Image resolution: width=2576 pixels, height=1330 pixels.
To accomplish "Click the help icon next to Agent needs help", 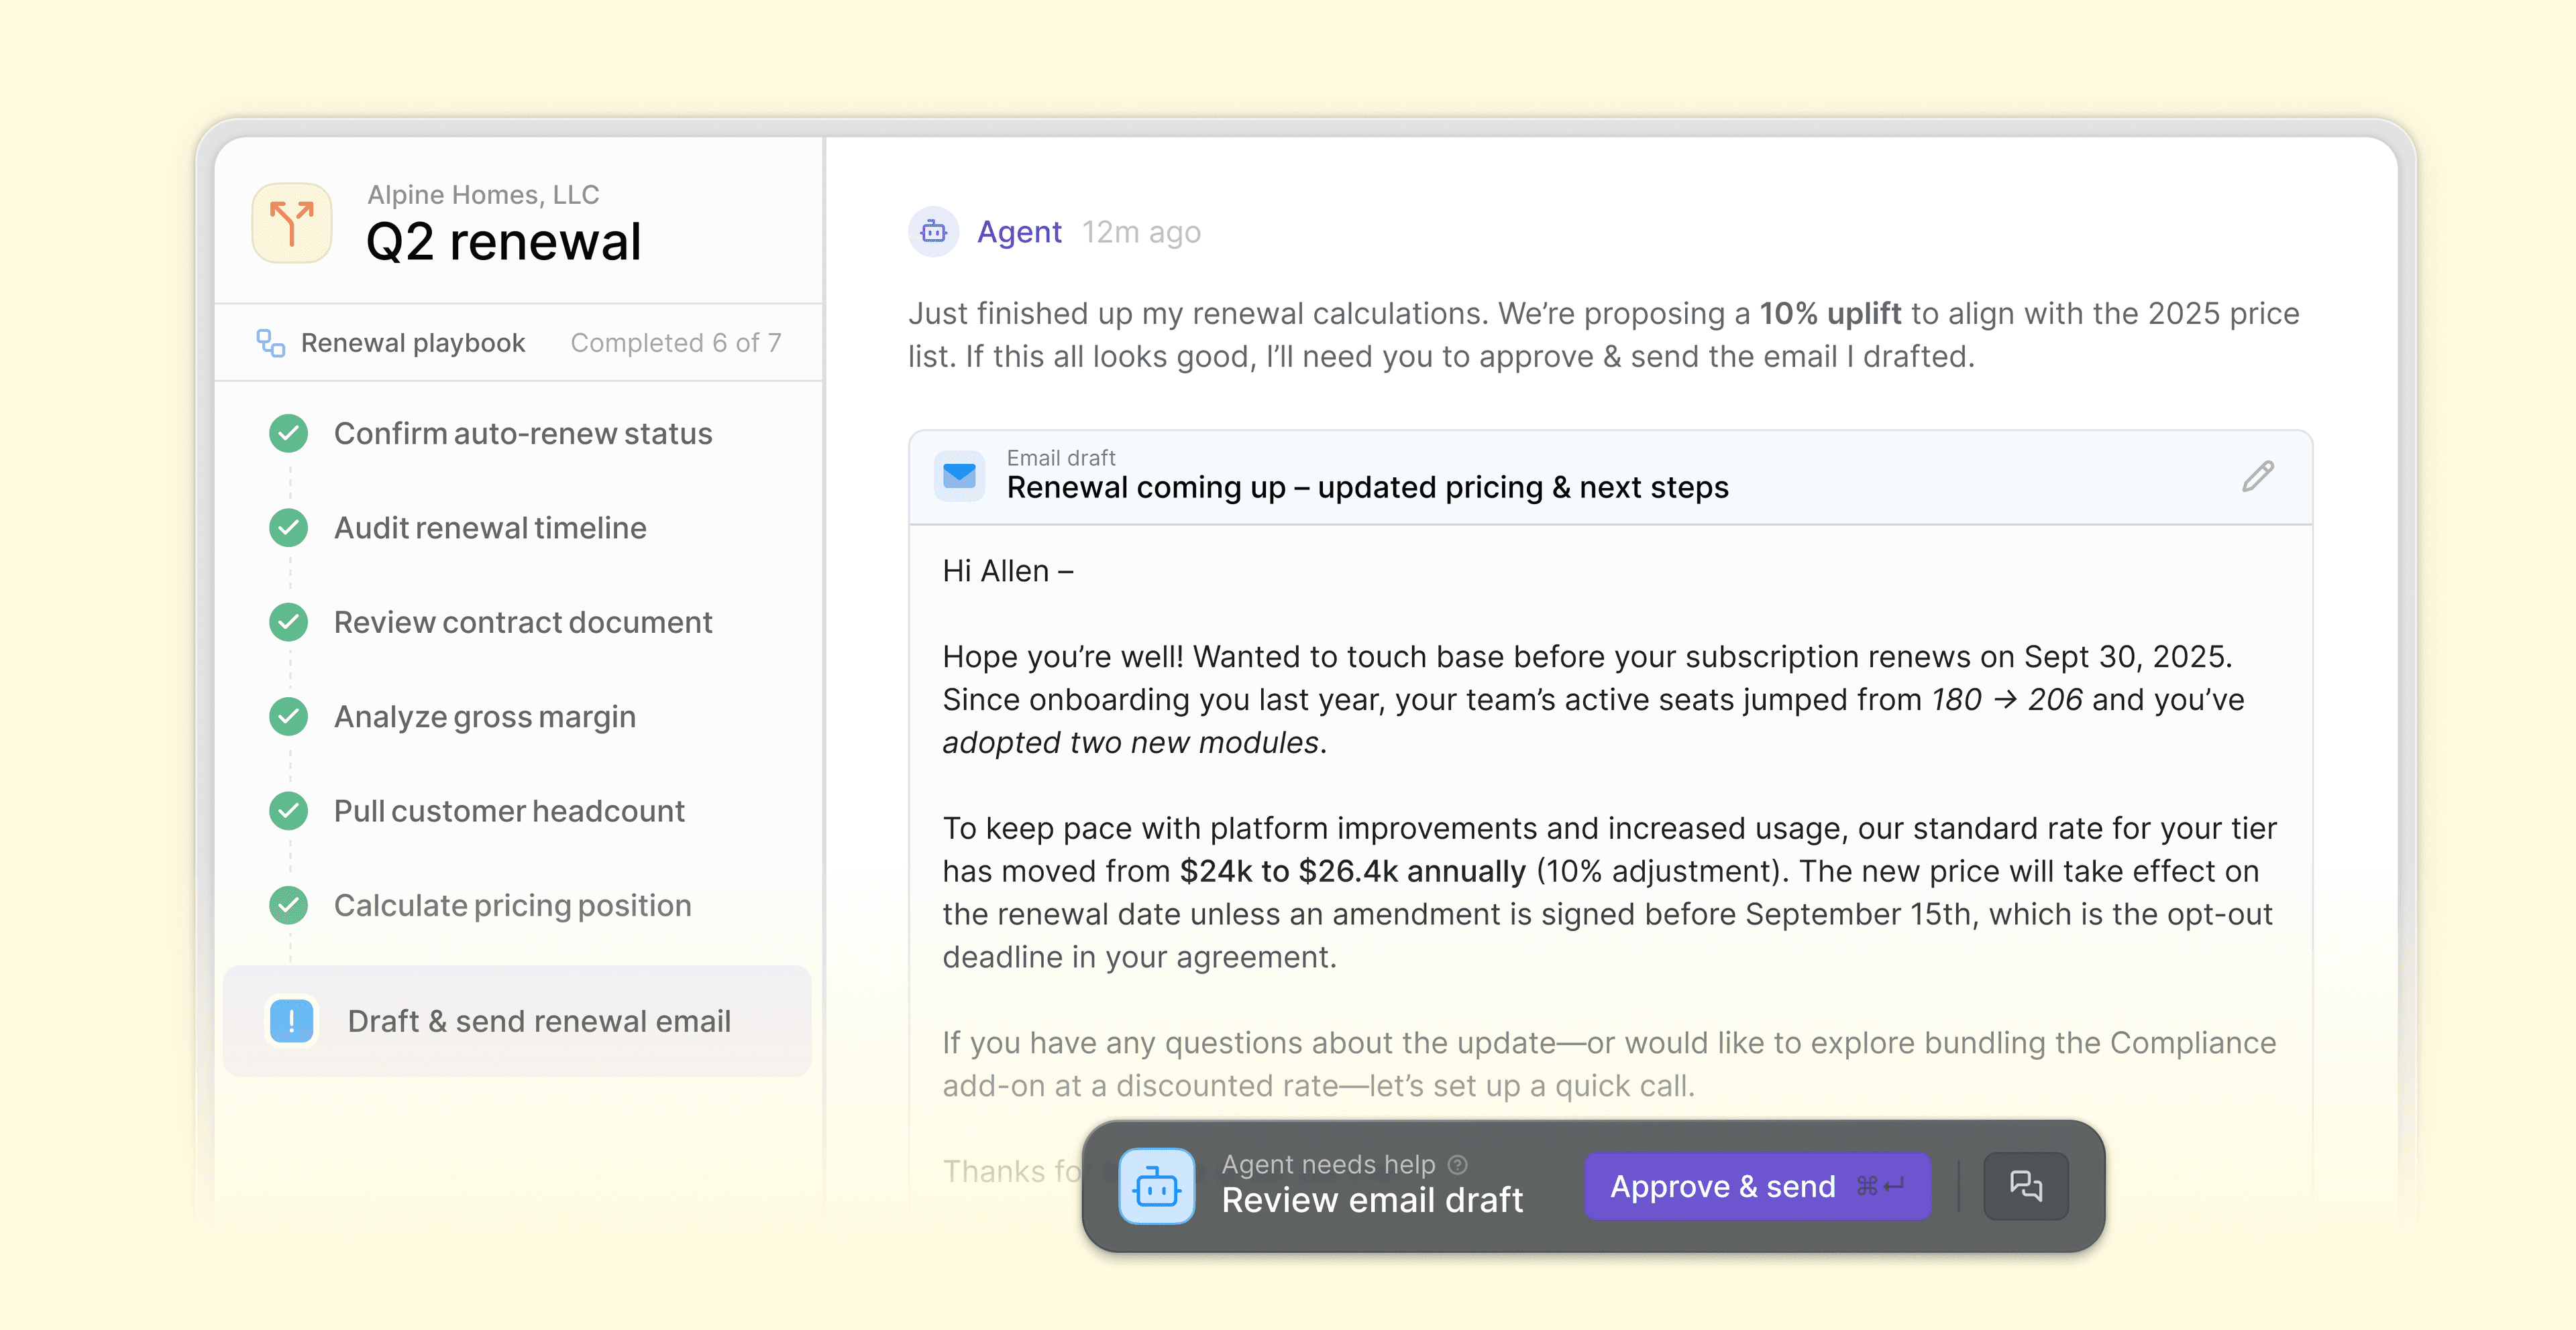I will click(1458, 1163).
